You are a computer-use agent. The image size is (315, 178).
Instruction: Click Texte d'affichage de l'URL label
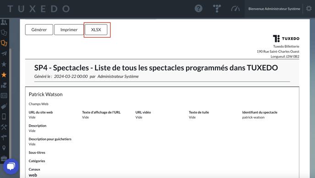coord(101,112)
